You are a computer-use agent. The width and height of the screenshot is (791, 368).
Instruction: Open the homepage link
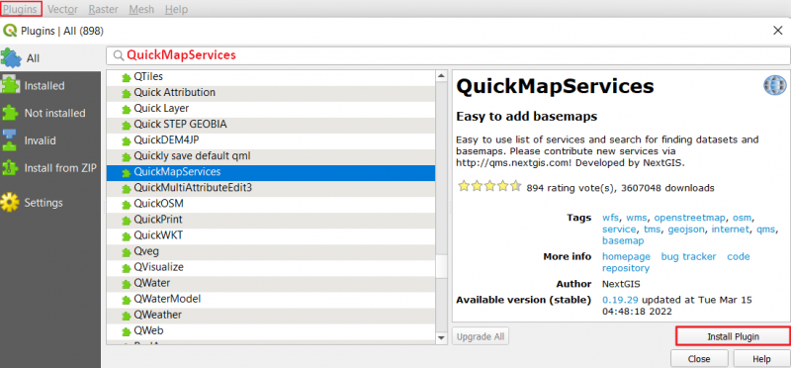[626, 256]
